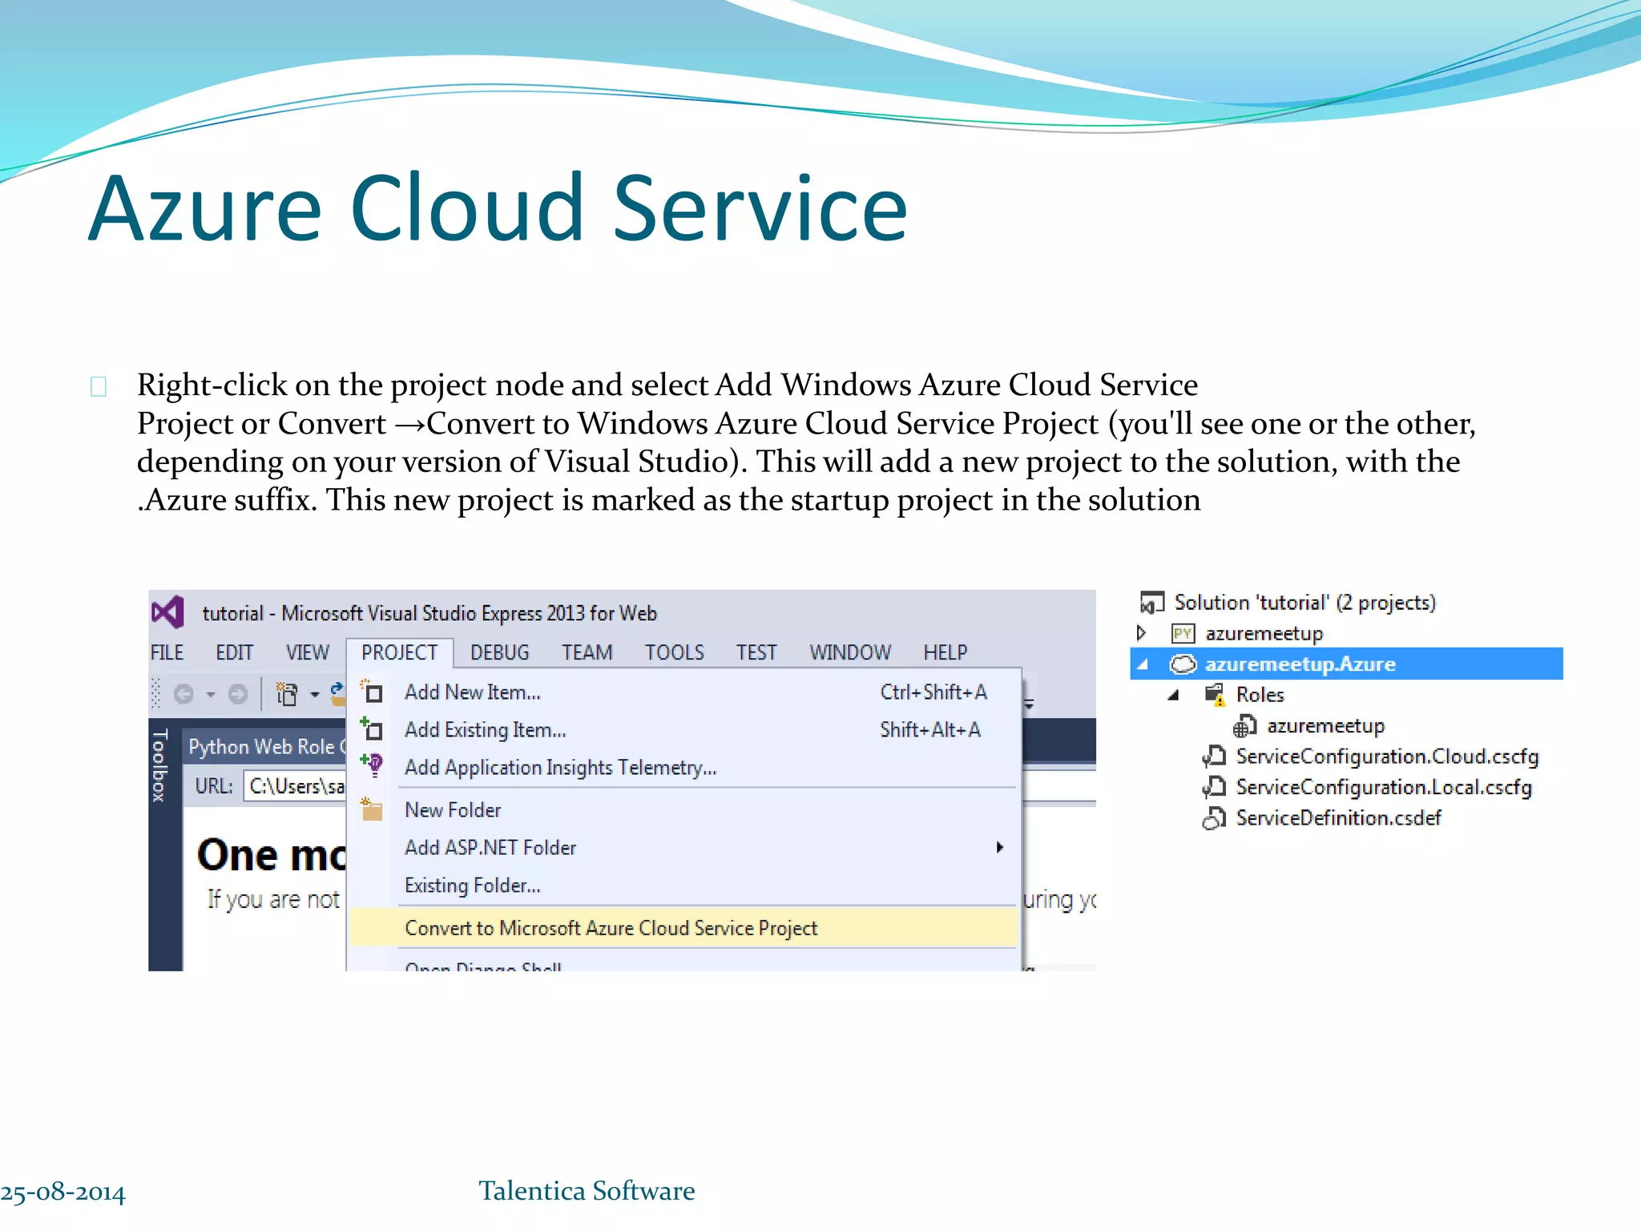Click the Application Insights lightbulb icon
1641x1231 pixels.
372,765
